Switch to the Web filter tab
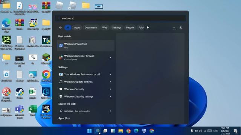 (x=105, y=27)
